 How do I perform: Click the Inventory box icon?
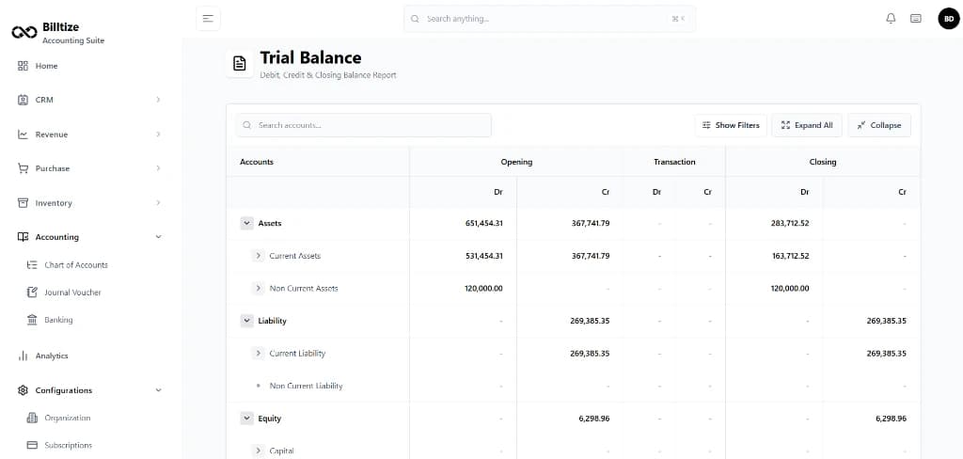coord(23,203)
